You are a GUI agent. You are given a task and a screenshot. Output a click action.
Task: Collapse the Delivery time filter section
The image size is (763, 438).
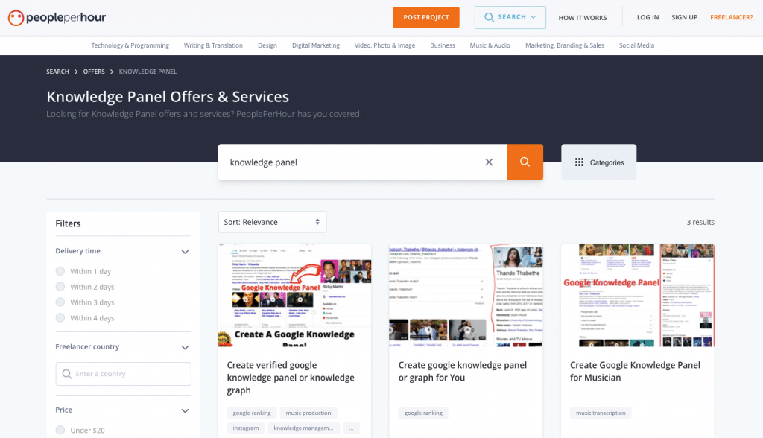[x=185, y=252]
